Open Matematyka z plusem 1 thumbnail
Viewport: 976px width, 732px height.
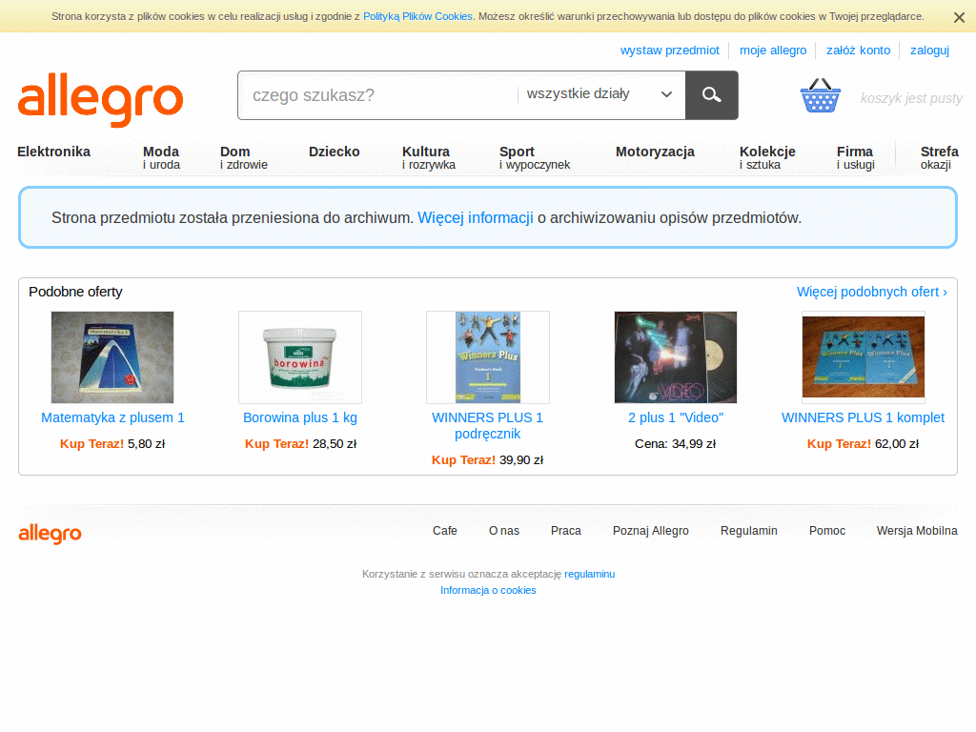[x=112, y=357]
